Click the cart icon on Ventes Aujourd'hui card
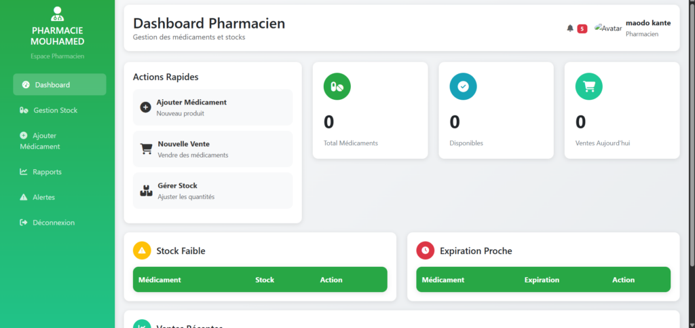 589,86
